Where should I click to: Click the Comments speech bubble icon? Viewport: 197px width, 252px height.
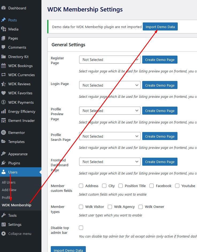click(3, 47)
